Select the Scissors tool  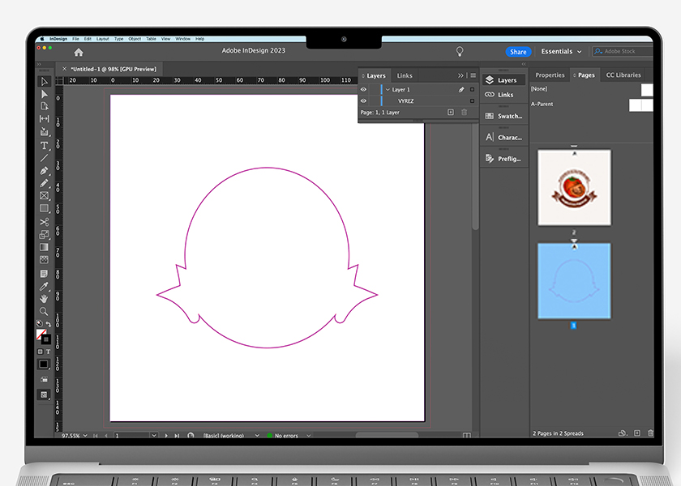[x=44, y=222]
